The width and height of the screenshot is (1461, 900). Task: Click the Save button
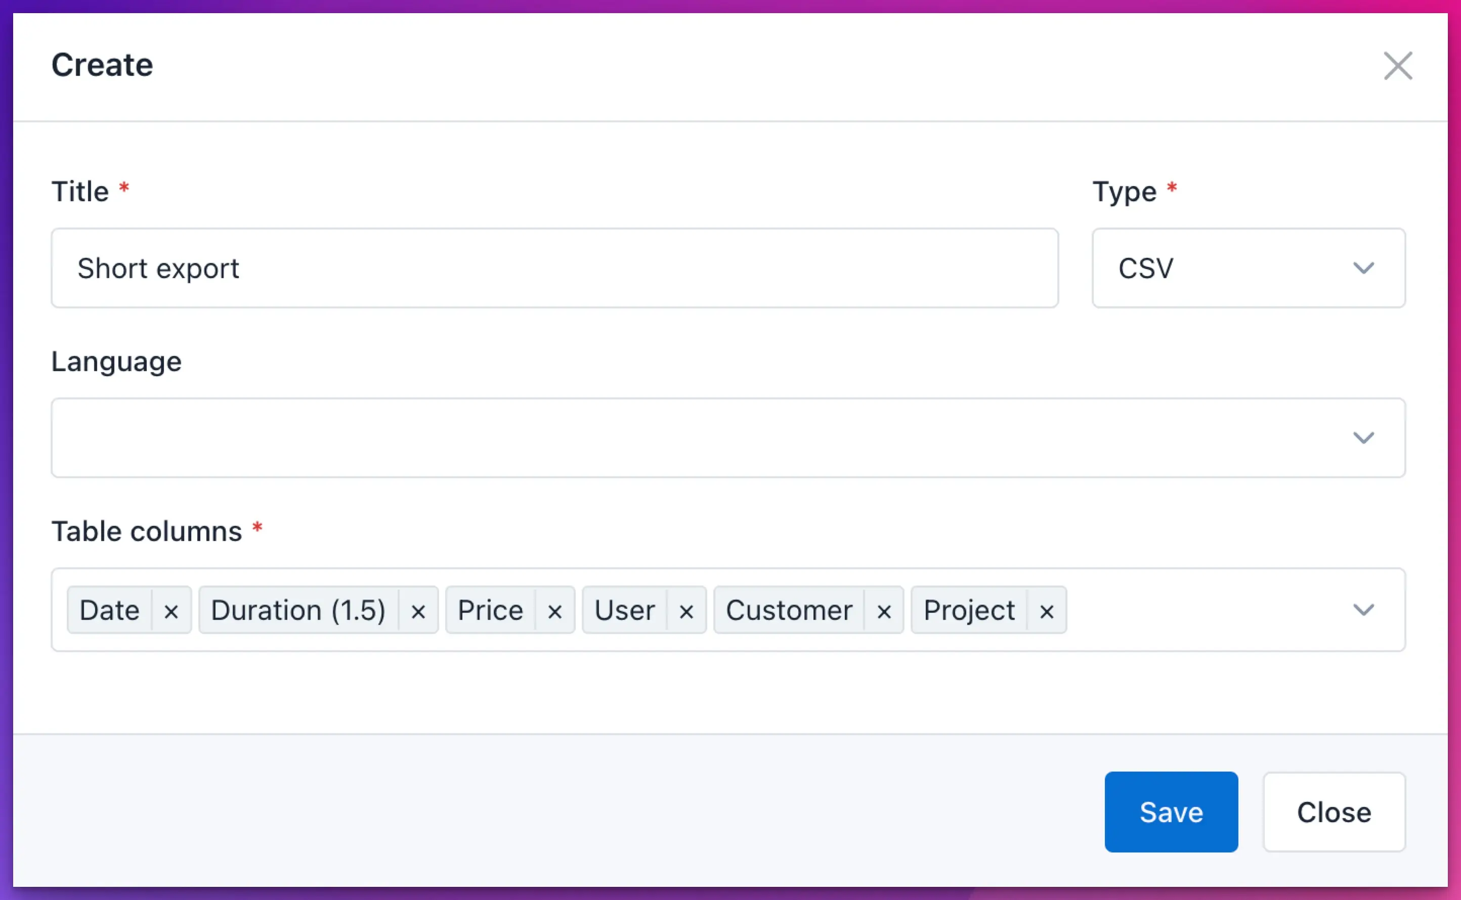point(1171,812)
